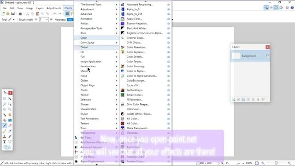Choose Black And White effect
295x166 pixels.
tap(146, 28)
